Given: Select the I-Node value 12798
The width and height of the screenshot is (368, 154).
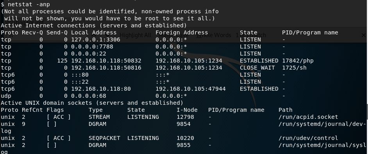Looking at the screenshot, I should (x=186, y=117).
